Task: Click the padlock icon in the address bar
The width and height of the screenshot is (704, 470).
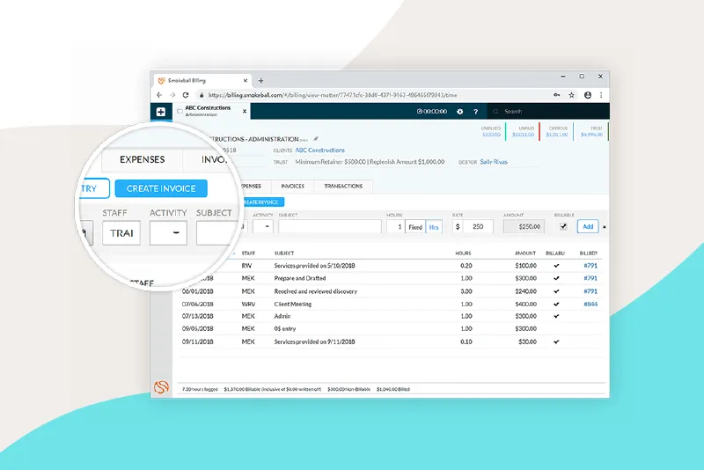Action: (x=202, y=95)
